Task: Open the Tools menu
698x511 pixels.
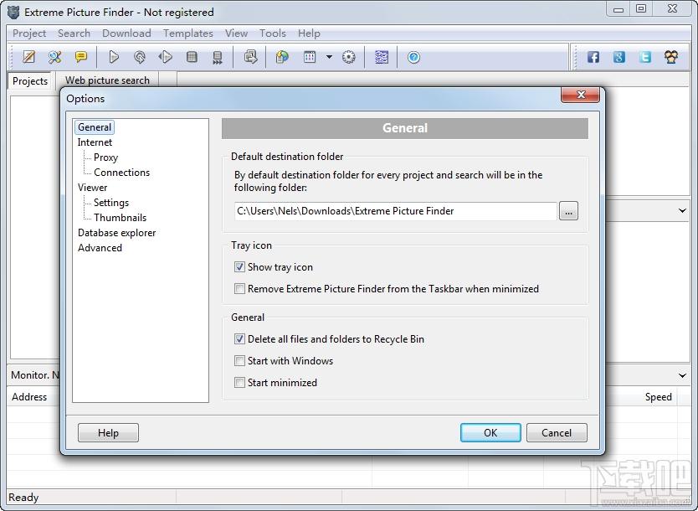Action: [x=273, y=34]
